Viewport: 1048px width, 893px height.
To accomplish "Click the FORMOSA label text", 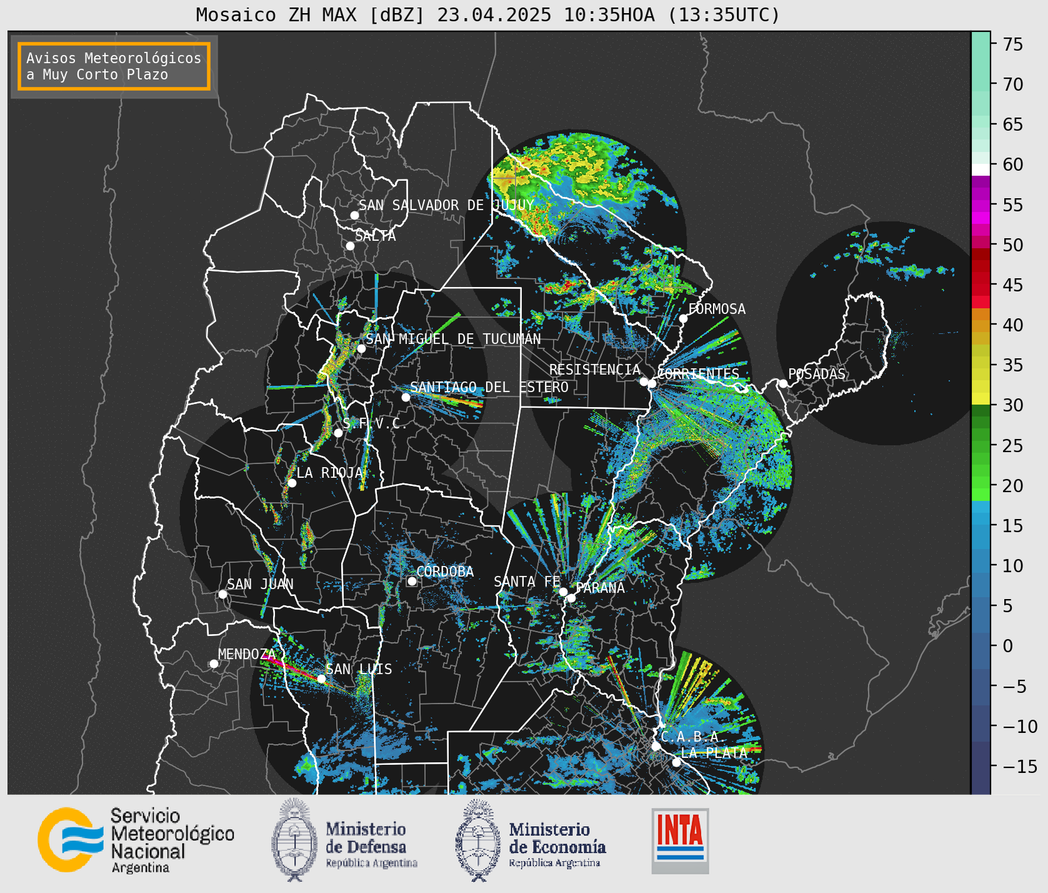I will point(717,309).
